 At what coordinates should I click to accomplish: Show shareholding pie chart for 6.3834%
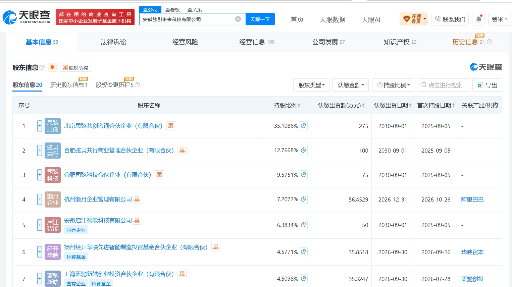(303, 225)
